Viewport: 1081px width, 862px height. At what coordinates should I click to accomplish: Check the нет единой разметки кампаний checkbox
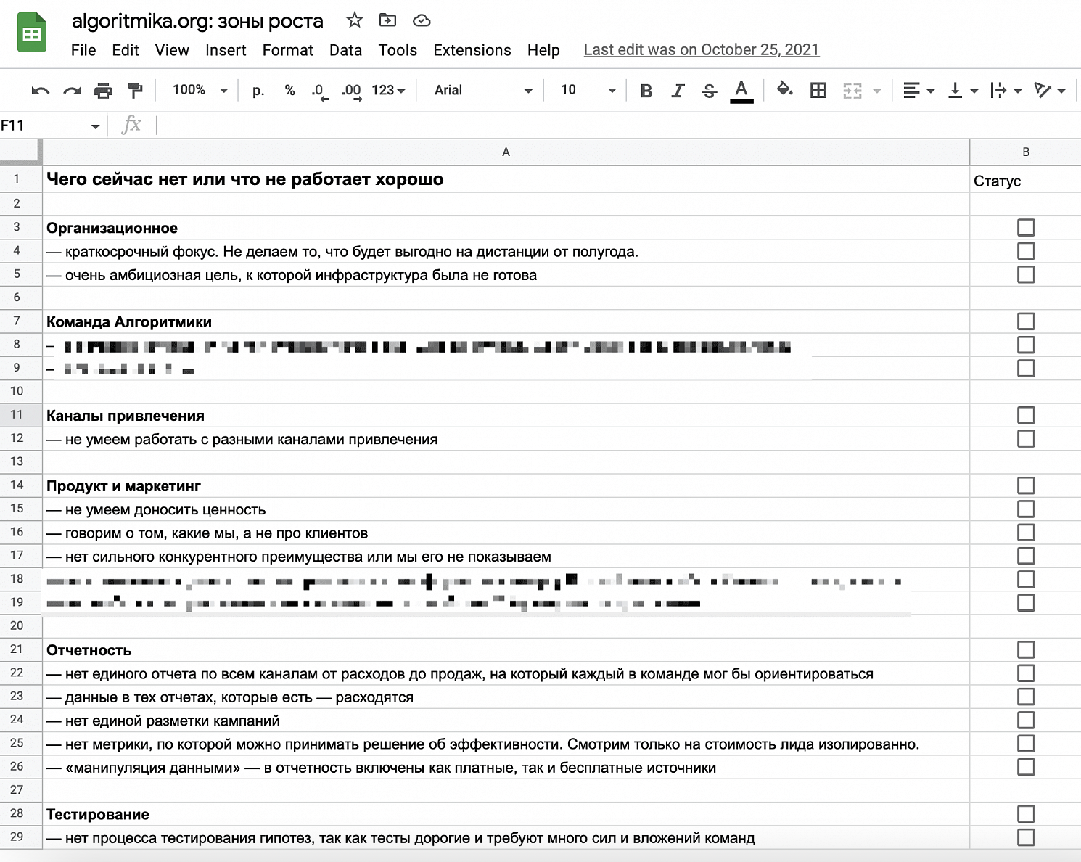point(1026,720)
